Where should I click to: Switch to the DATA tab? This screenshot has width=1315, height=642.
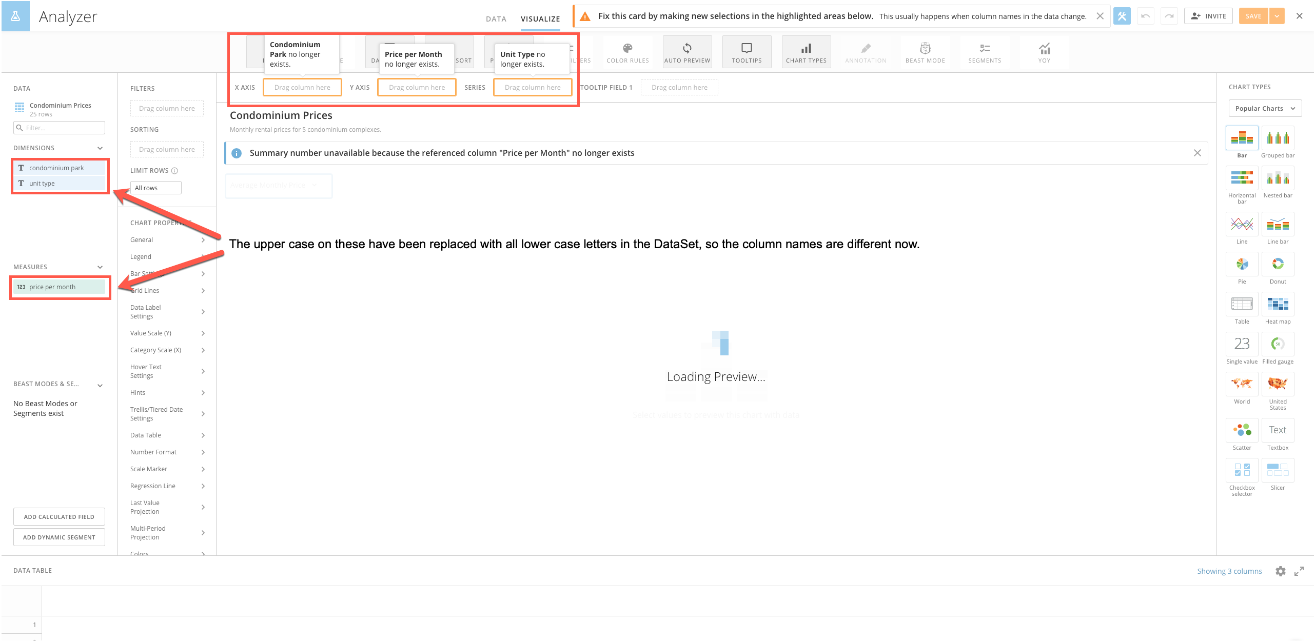(496, 19)
